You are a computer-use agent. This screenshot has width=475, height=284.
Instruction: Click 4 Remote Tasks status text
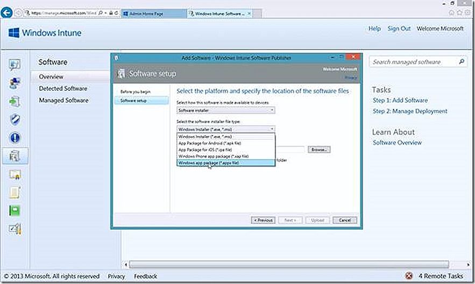pos(441,276)
